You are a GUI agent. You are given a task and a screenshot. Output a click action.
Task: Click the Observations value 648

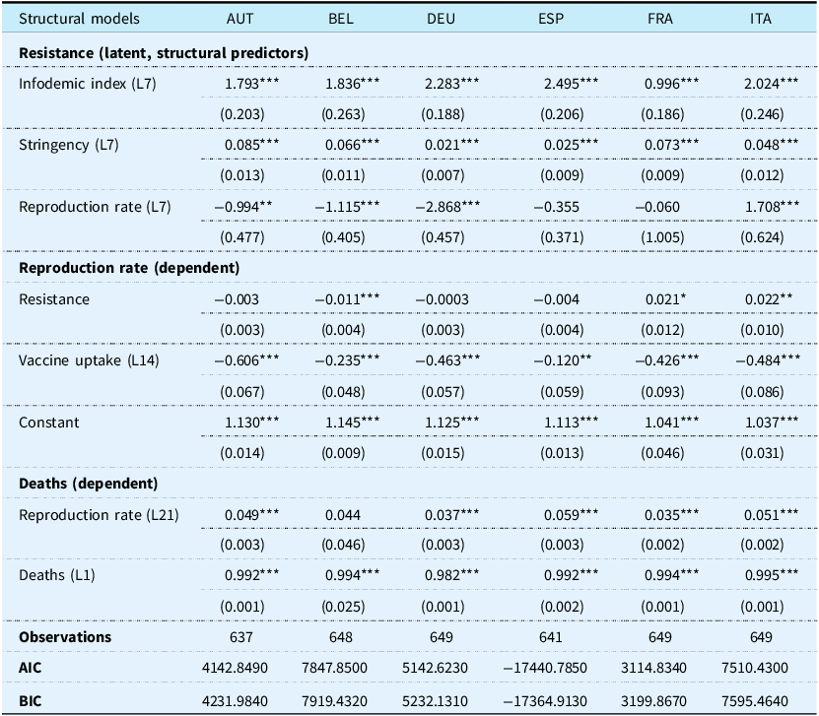[x=341, y=637]
